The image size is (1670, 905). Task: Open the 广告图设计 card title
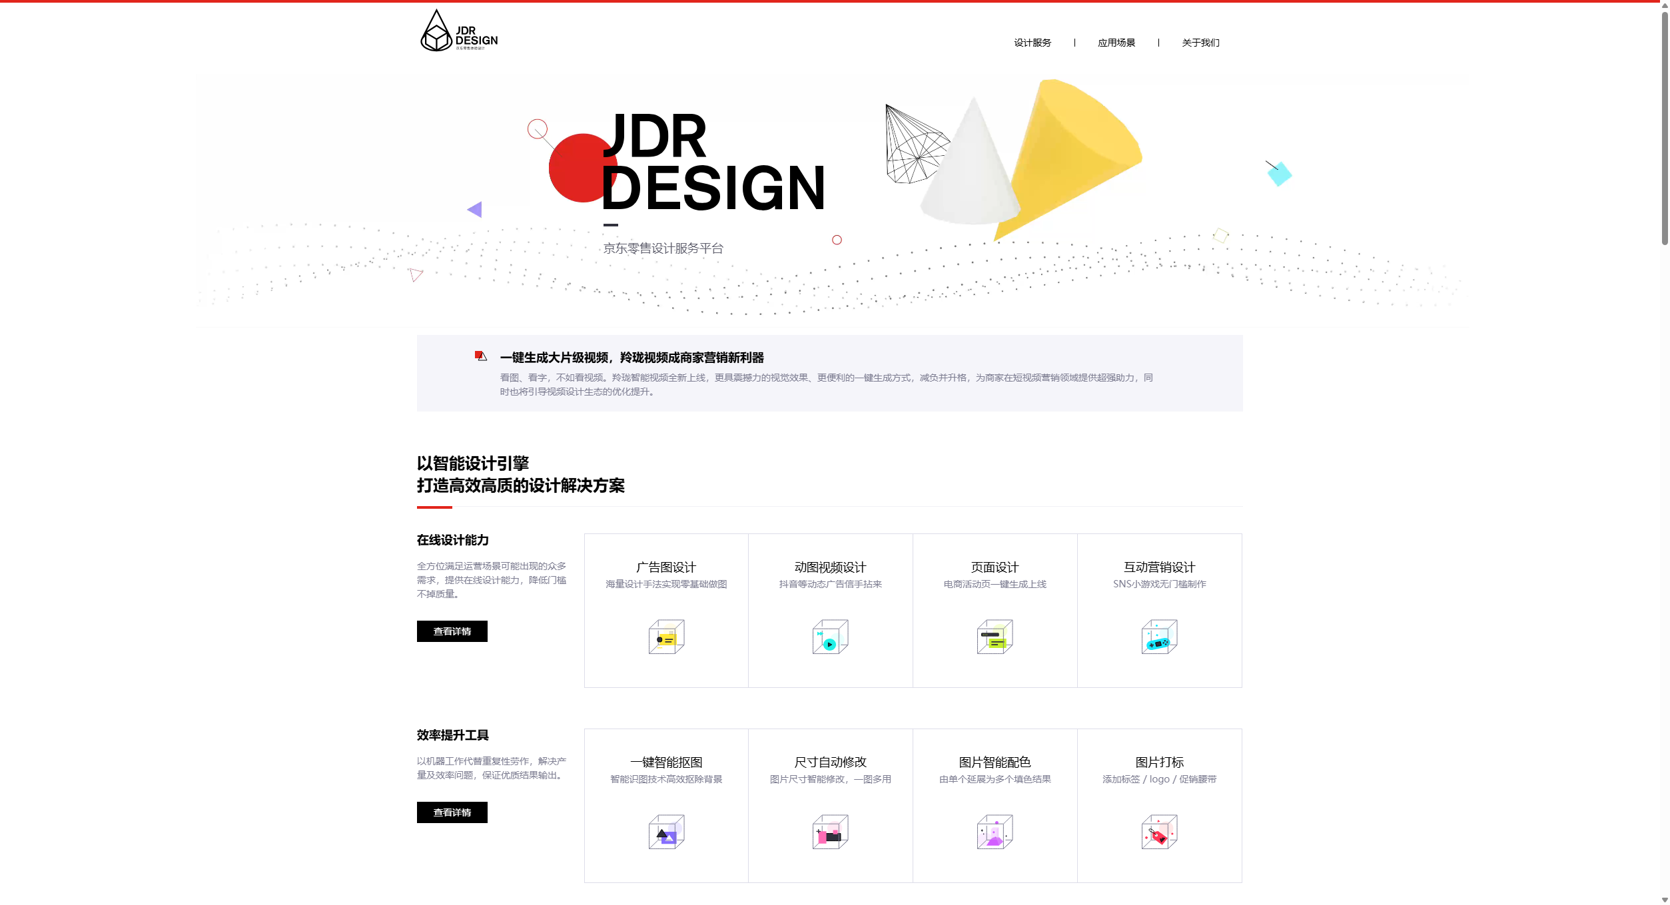coord(666,567)
